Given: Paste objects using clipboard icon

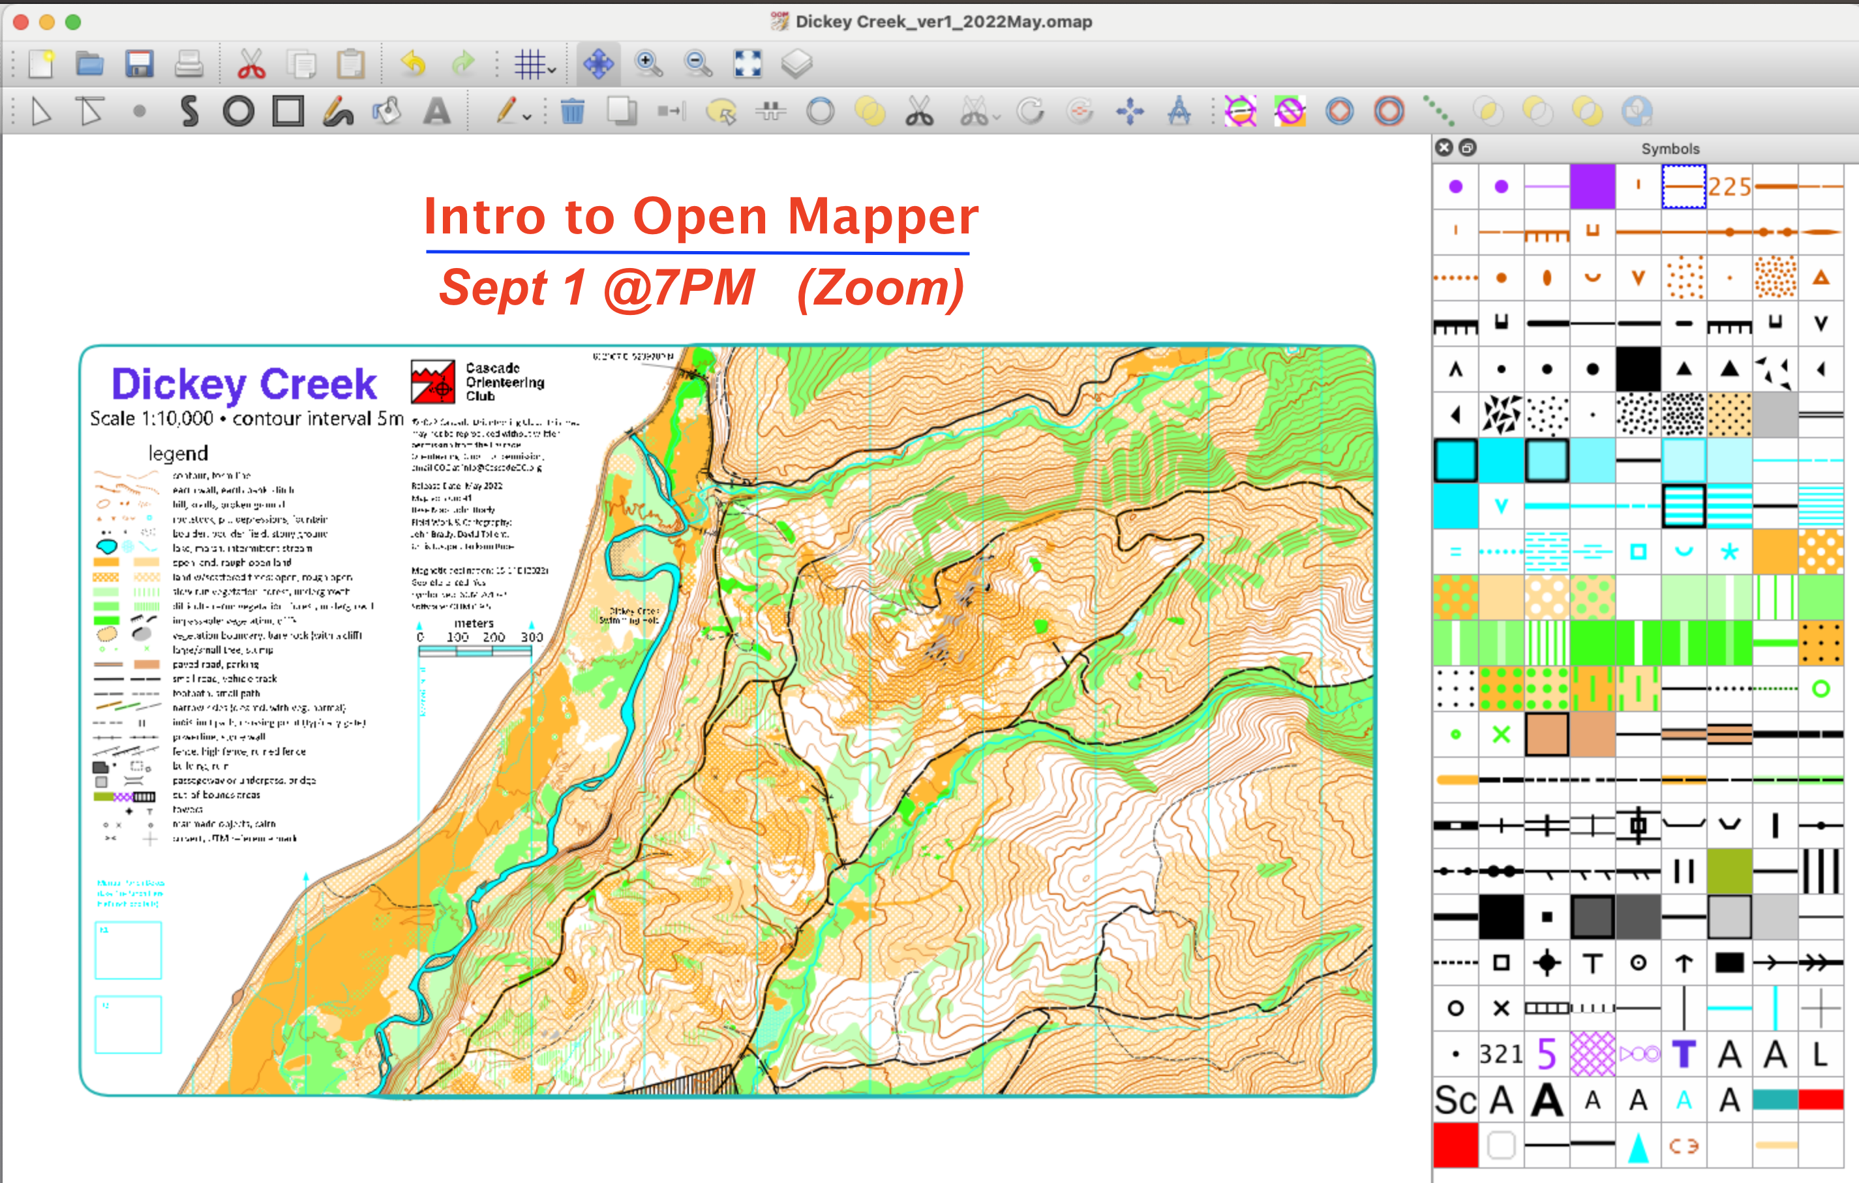Looking at the screenshot, I should pyautogui.click(x=350, y=64).
